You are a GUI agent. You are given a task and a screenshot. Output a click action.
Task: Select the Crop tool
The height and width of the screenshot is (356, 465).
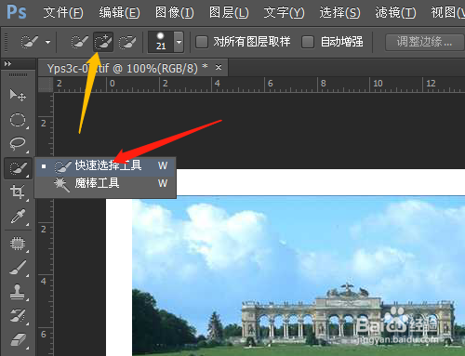click(18, 192)
